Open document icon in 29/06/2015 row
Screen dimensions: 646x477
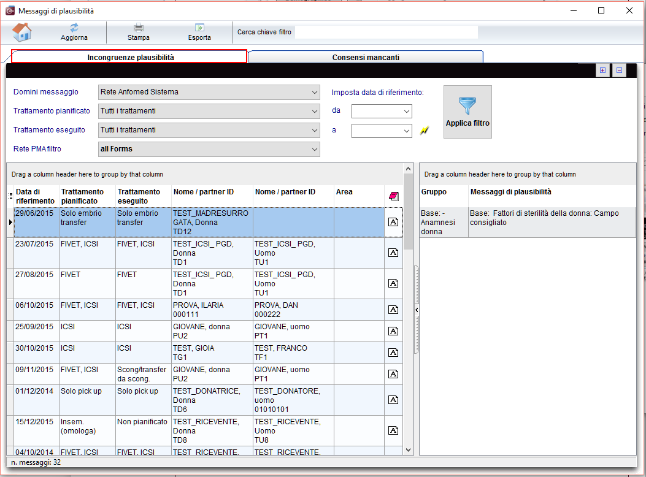(x=393, y=222)
